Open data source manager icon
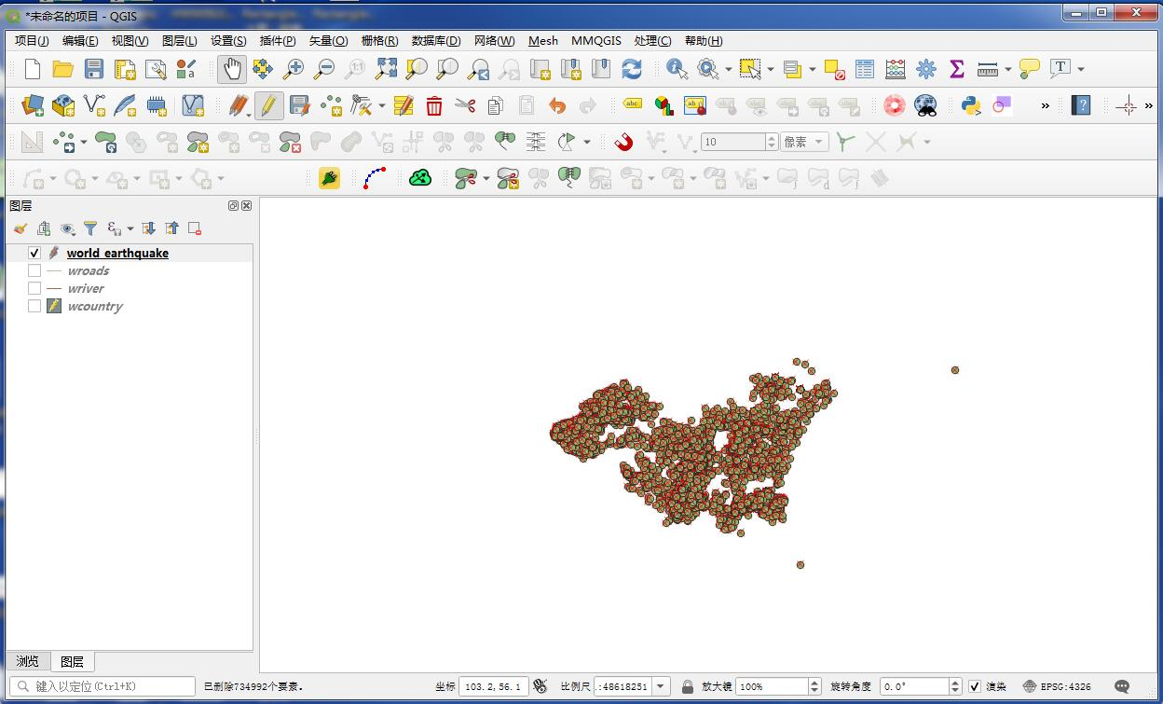1163x704 pixels. pos(33,105)
